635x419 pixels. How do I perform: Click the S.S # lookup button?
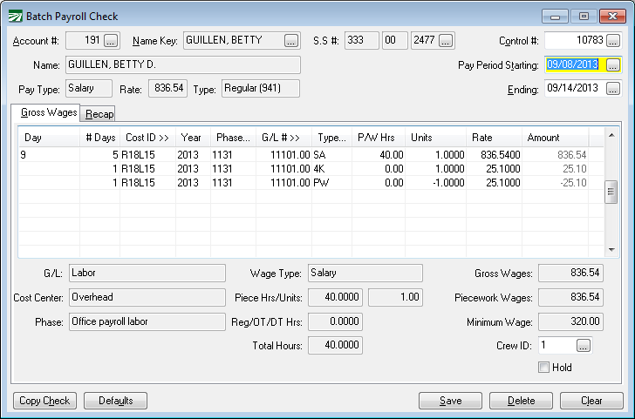pos(446,40)
